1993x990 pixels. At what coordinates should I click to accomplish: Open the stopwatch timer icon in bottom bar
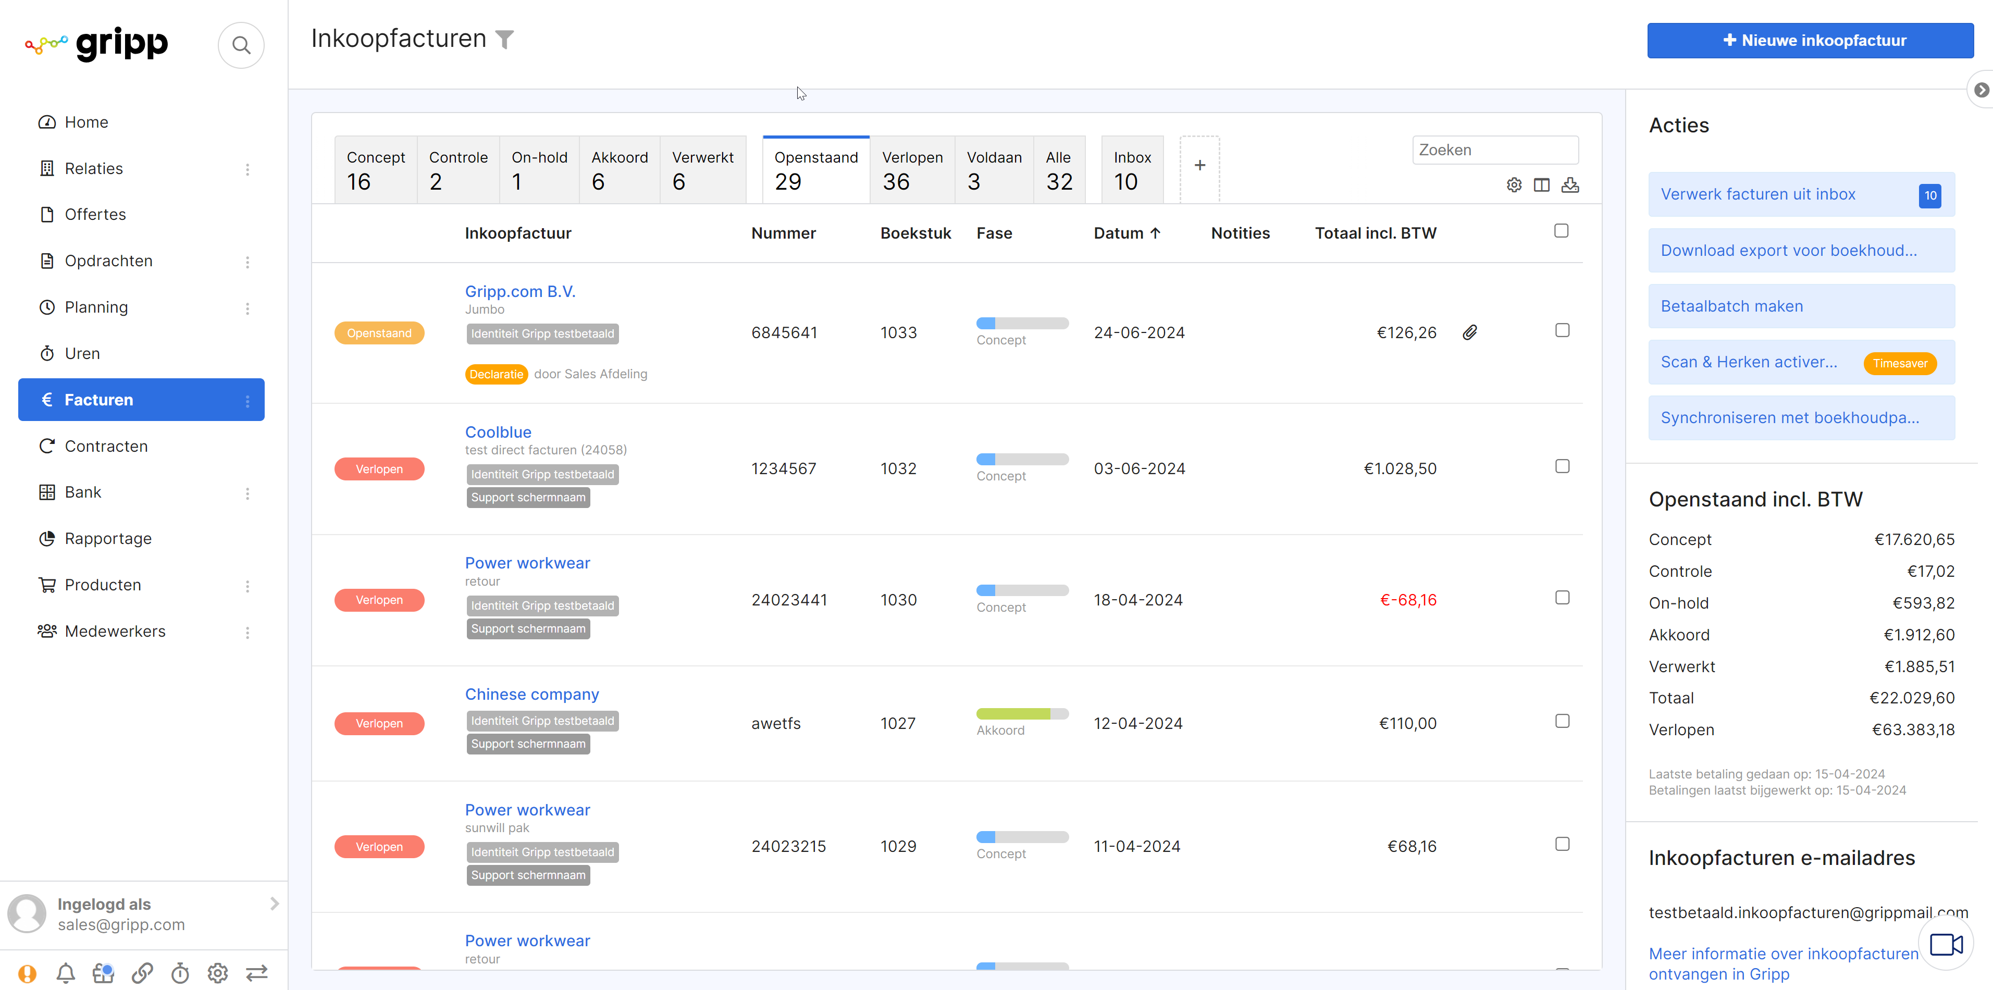180,973
